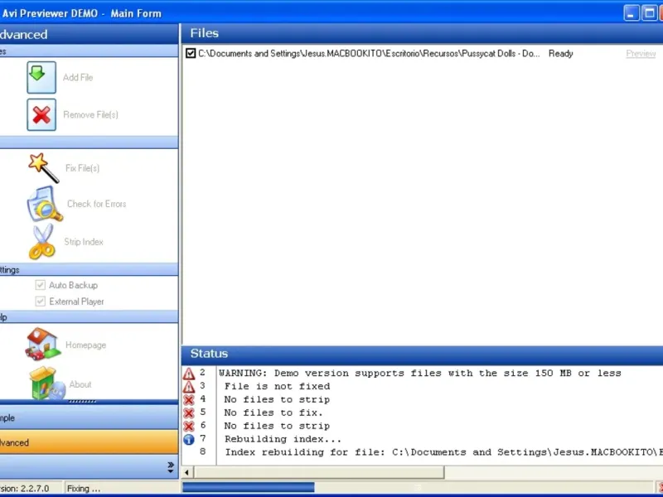Click the navigation pane splitter grip dots
Image resolution: width=663 pixels, height=497 pixels.
coord(82,402)
